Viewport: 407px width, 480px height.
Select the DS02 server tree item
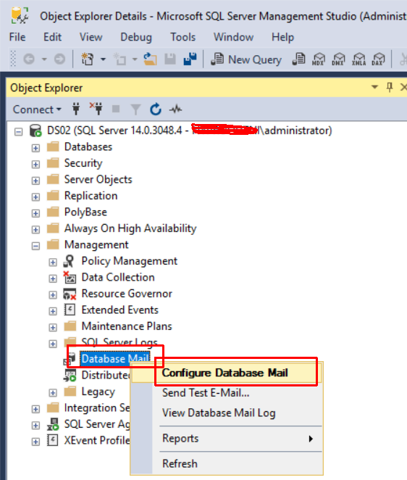point(189,131)
